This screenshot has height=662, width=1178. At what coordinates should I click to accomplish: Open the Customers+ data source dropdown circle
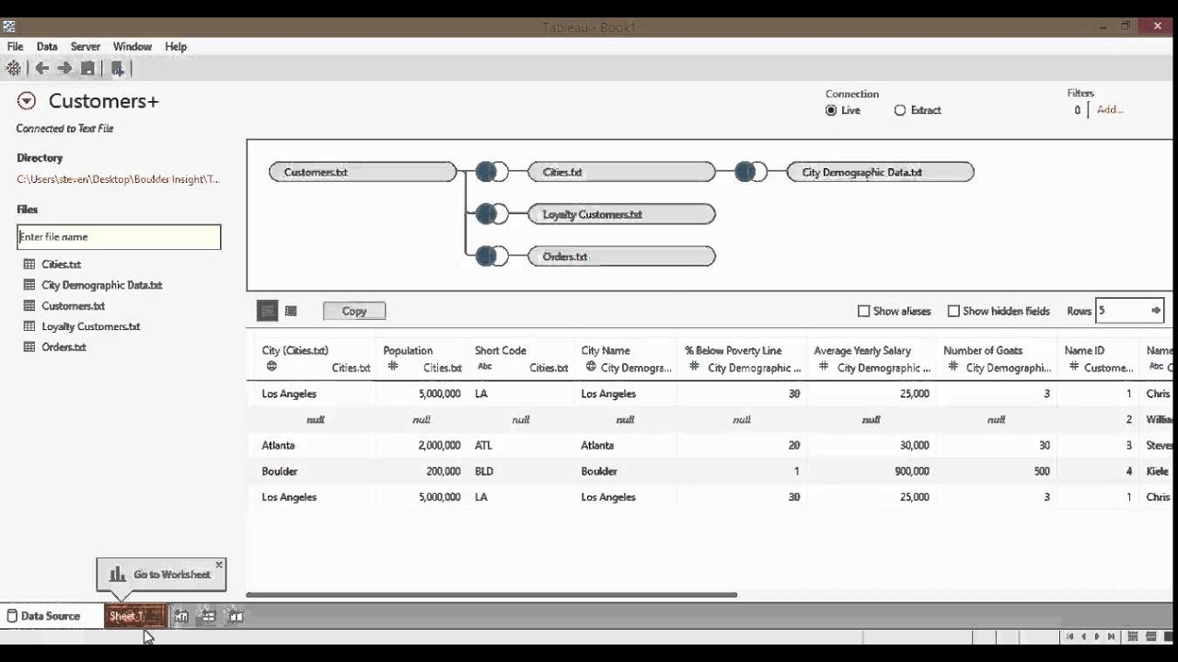(27, 101)
